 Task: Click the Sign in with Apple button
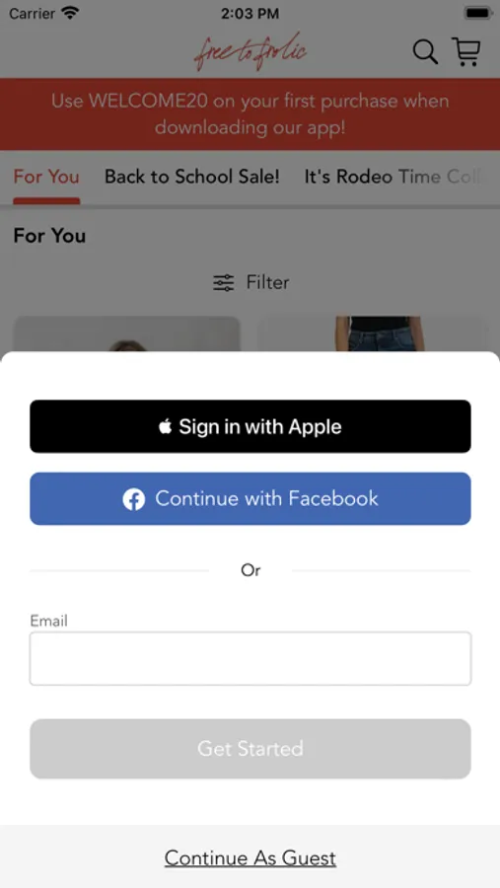pos(250,426)
